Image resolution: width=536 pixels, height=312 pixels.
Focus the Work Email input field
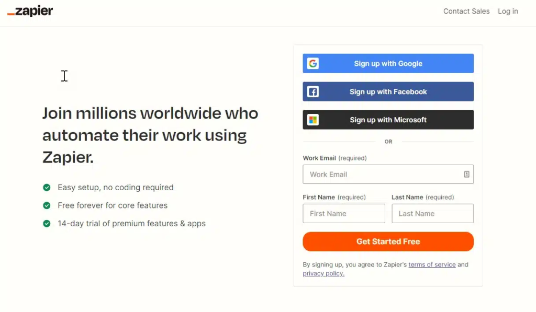(382, 175)
